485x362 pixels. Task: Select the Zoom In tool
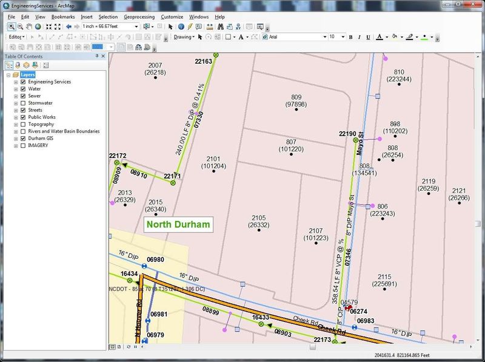coord(12,27)
